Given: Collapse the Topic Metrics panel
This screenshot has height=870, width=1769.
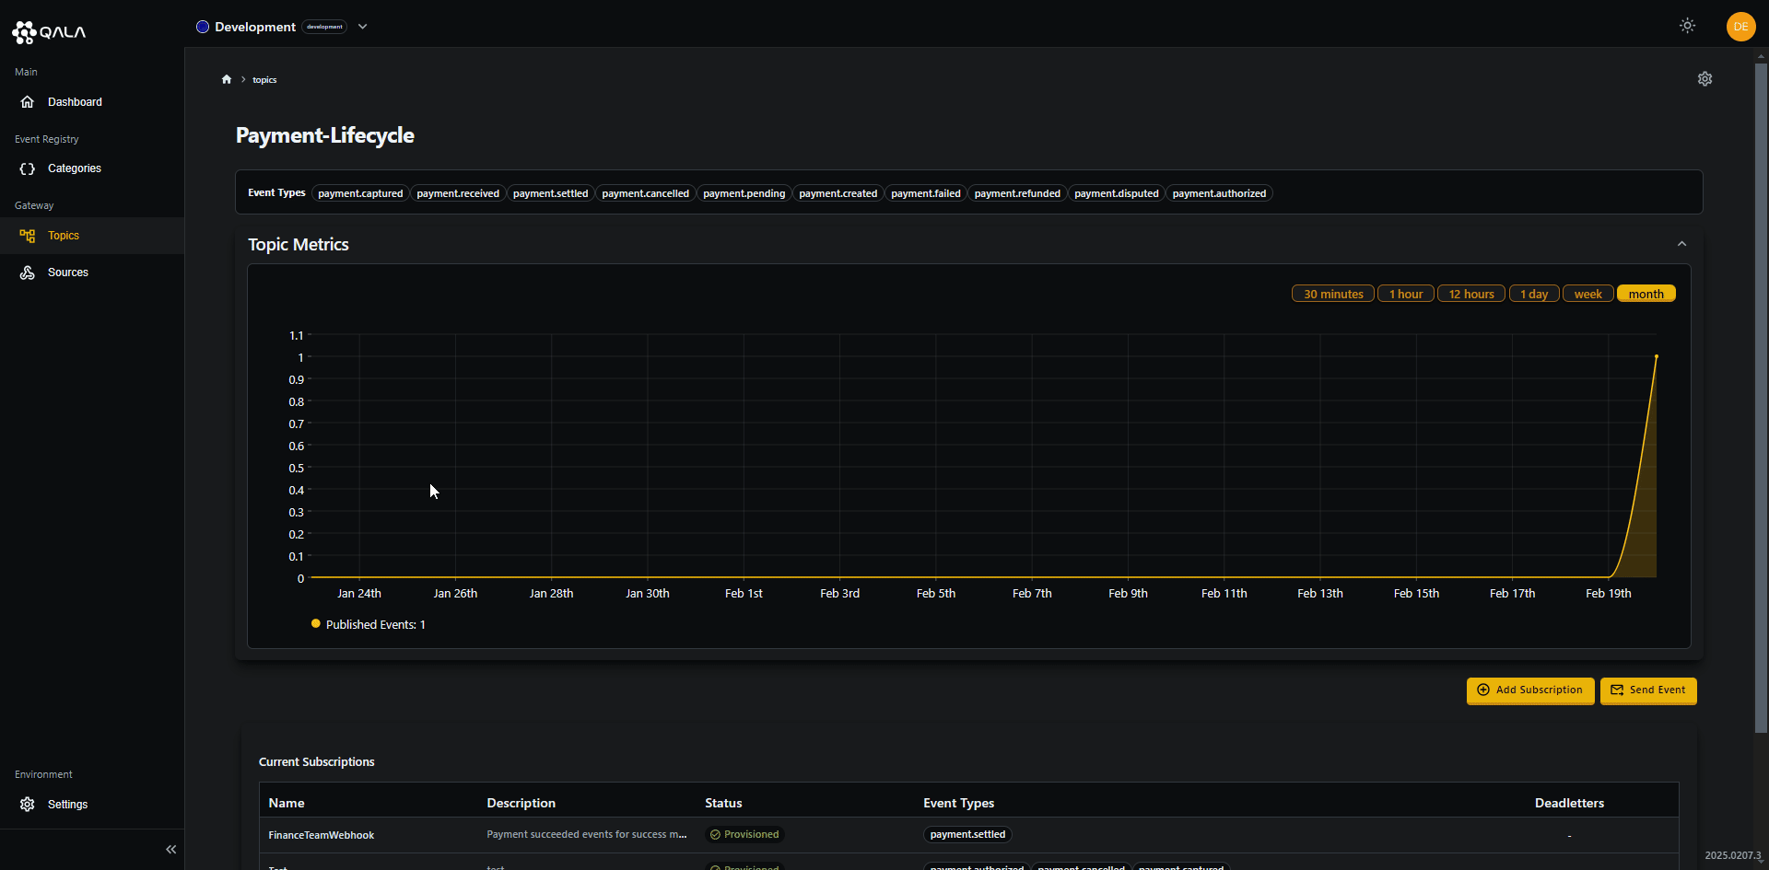Looking at the screenshot, I should pos(1681,243).
